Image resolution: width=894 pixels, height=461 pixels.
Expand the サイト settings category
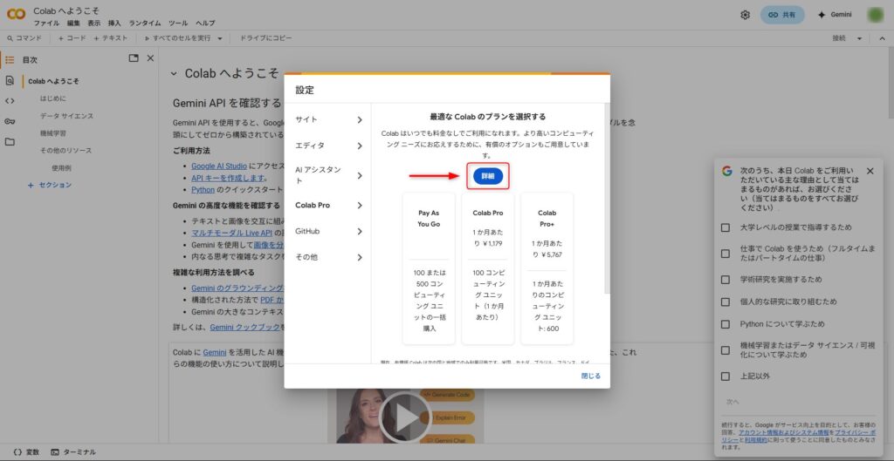328,119
